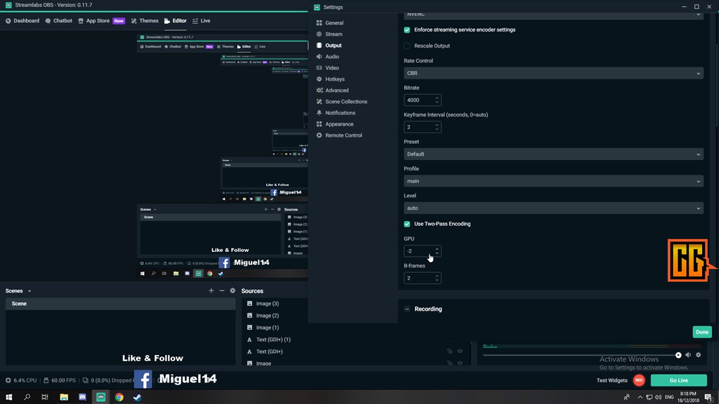Decrease the B-frames with down arrow
Viewport: 719px width, 404px height.
coord(437,281)
